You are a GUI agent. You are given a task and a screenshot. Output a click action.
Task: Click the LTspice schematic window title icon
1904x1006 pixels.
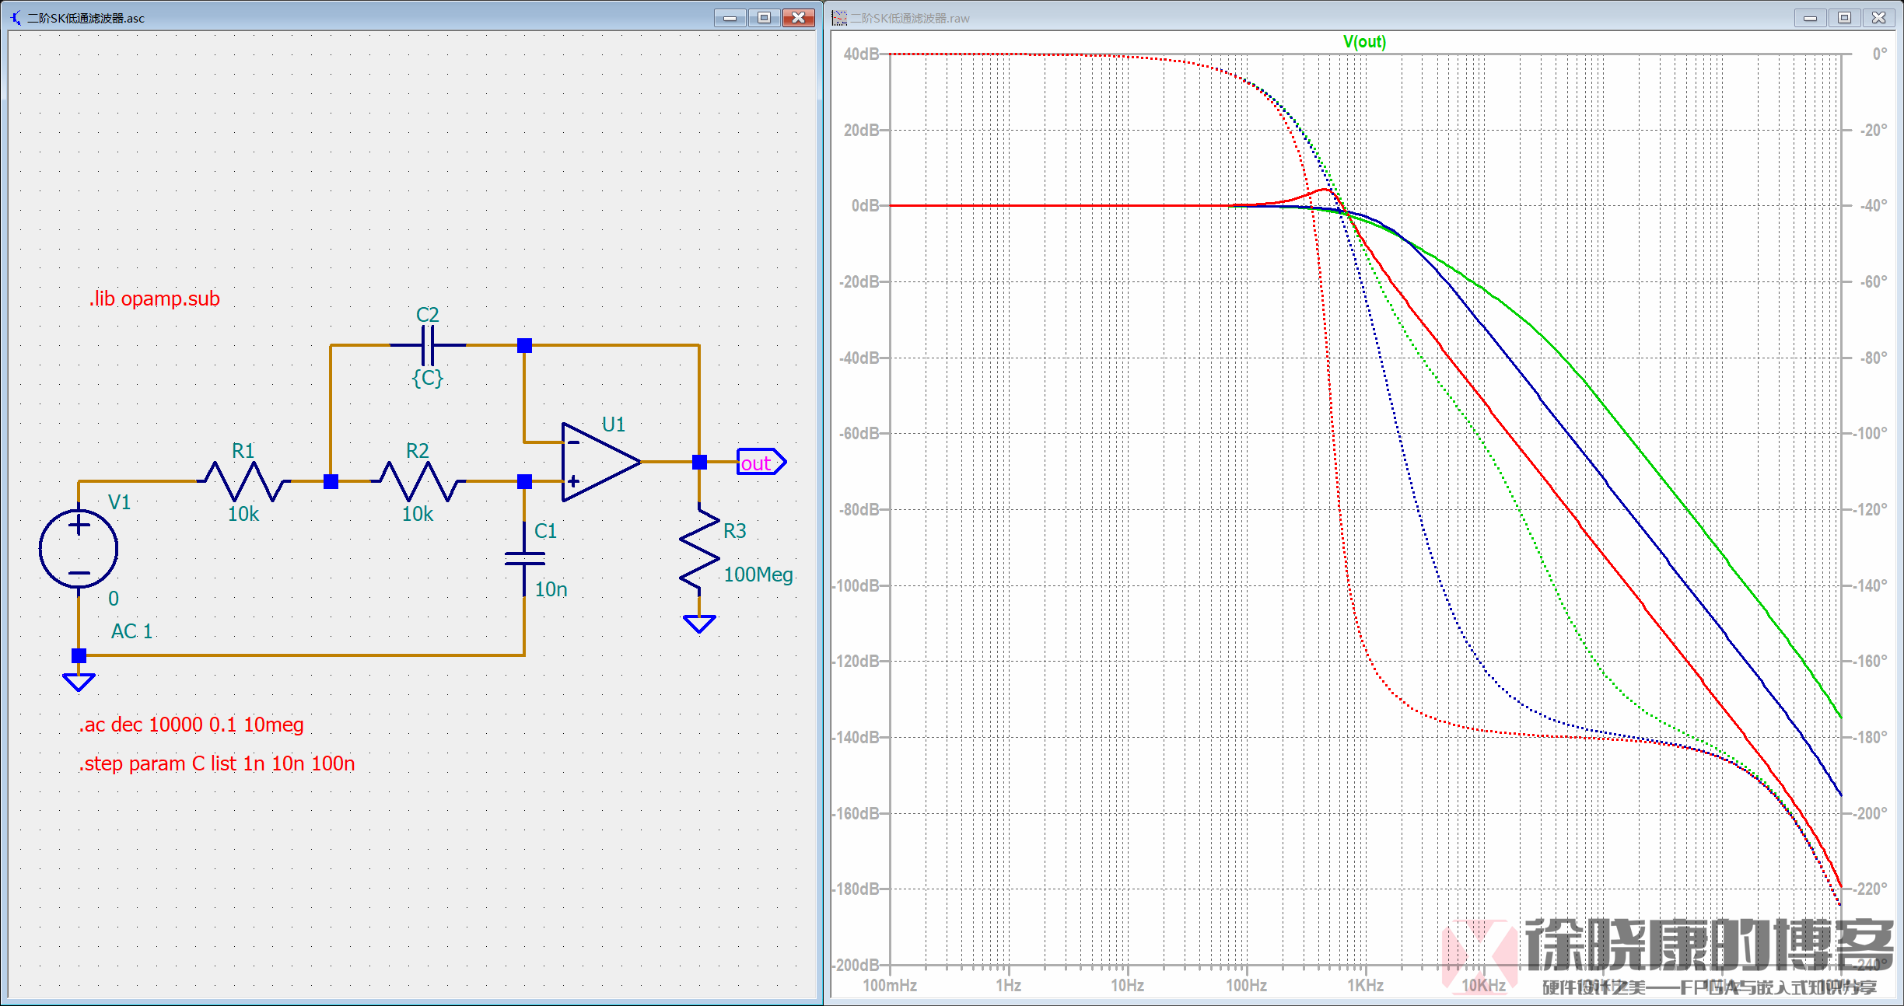(16, 17)
